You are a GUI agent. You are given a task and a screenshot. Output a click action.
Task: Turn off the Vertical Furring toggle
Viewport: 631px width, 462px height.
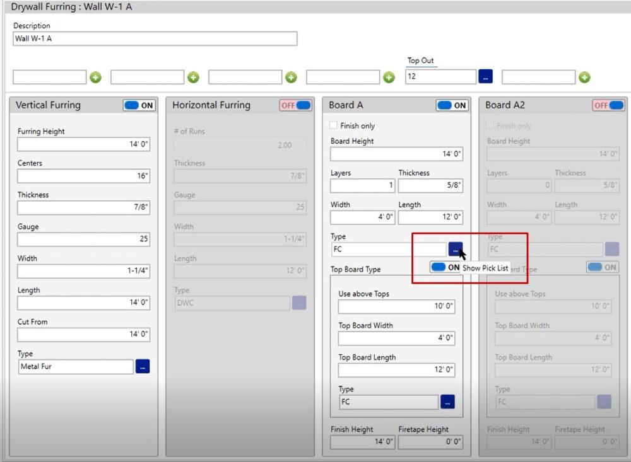pos(139,105)
